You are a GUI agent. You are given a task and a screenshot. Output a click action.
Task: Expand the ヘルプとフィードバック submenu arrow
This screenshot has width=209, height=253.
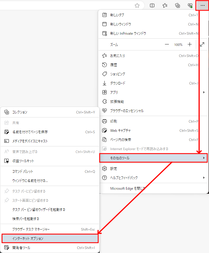click(204, 178)
